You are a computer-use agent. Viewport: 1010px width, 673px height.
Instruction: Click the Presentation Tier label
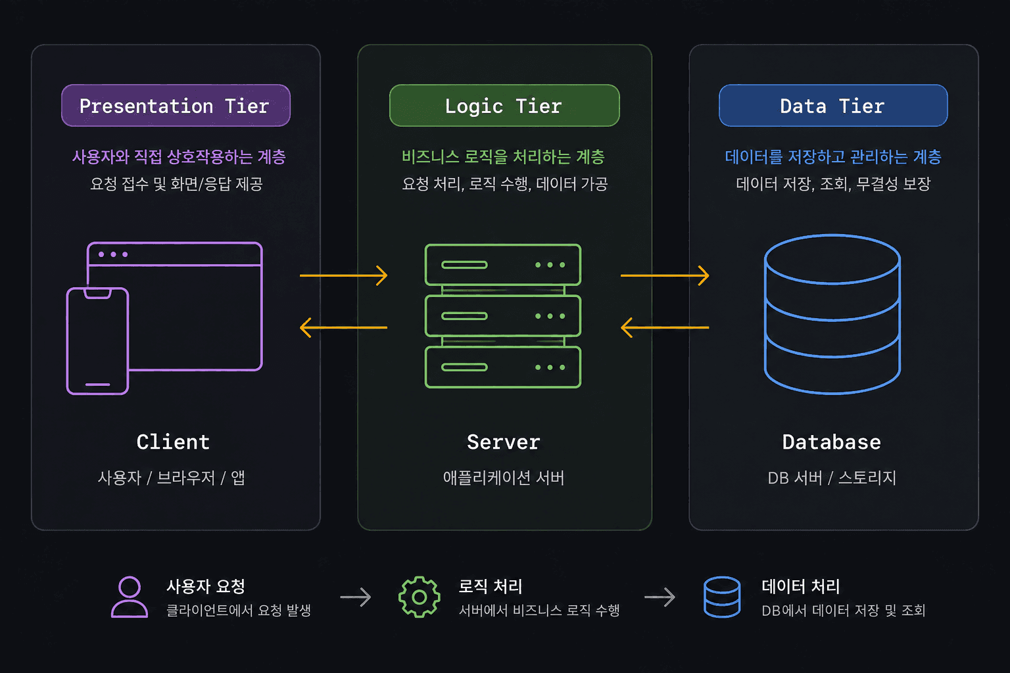click(x=176, y=106)
